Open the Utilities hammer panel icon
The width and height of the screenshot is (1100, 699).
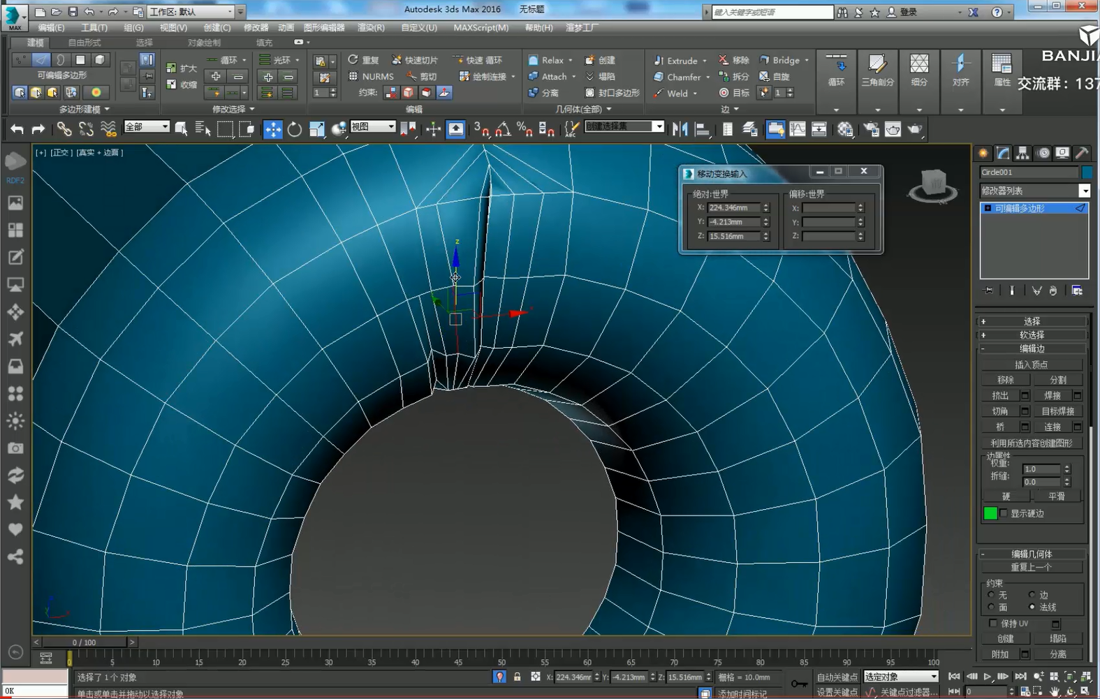point(1081,153)
